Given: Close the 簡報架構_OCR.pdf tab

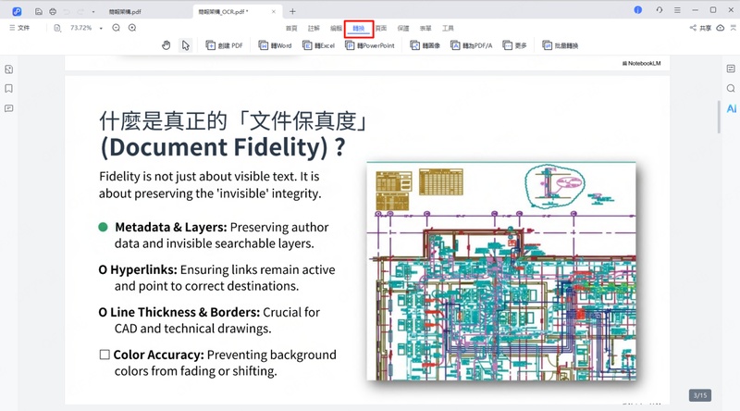Looking at the screenshot, I should [x=273, y=12].
